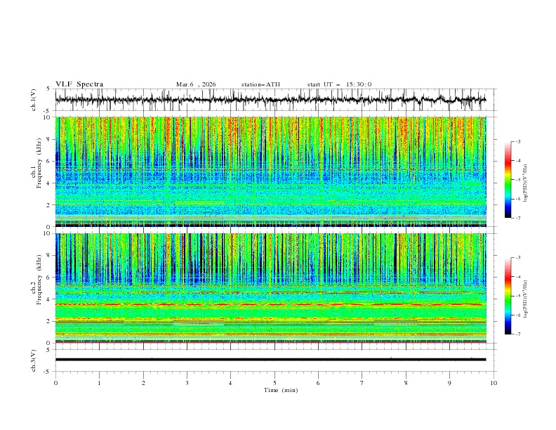
Task: Click the upper log(PSD)(V²/Hz) colorbar label
Action: (x=525, y=183)
